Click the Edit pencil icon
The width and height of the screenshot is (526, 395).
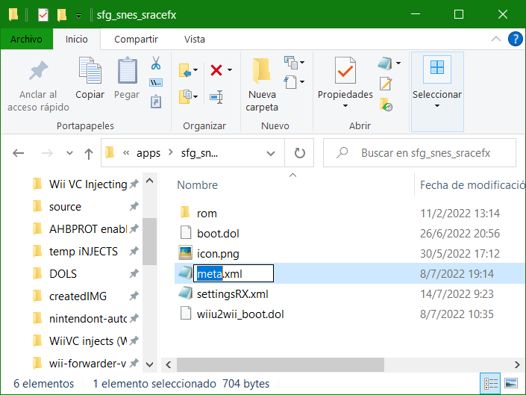(x=386, y=84)
